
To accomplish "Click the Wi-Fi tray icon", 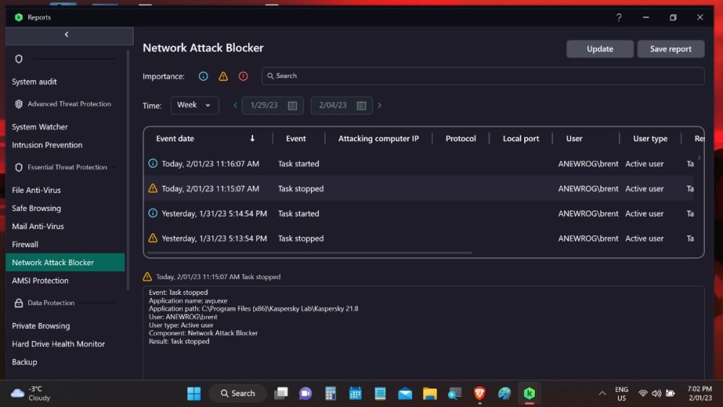I will pyautogui.click(x=643, y=394).
